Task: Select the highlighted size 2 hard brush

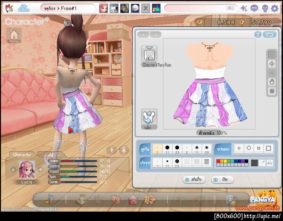Action: pos(158,149)
